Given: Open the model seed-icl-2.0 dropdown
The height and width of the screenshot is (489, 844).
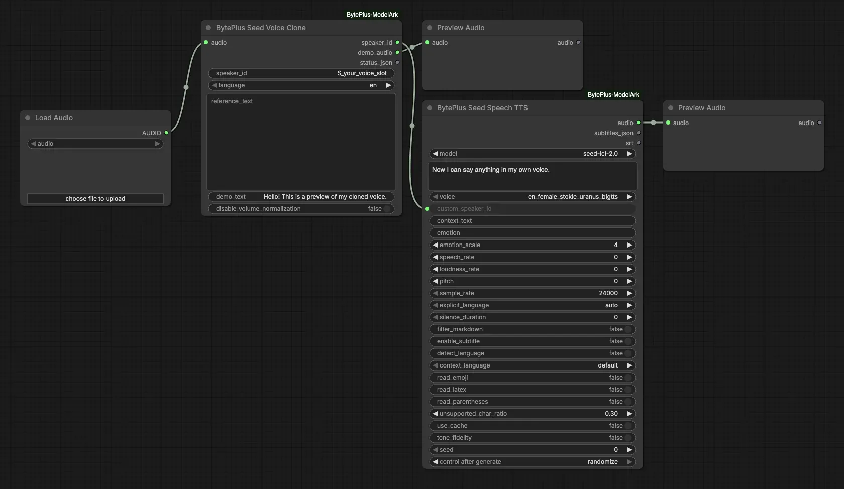Looking at the screenshot, I should 533,154.
